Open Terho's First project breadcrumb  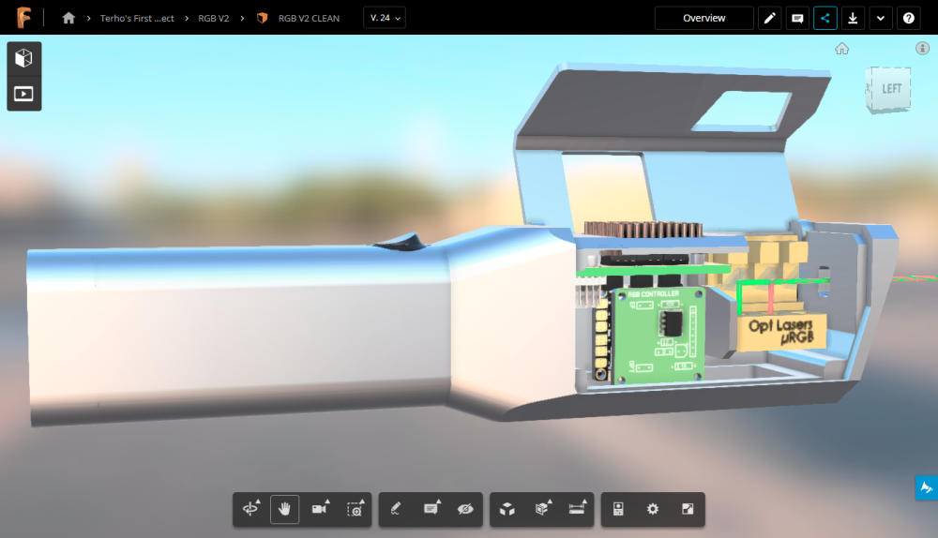(137, 18)
